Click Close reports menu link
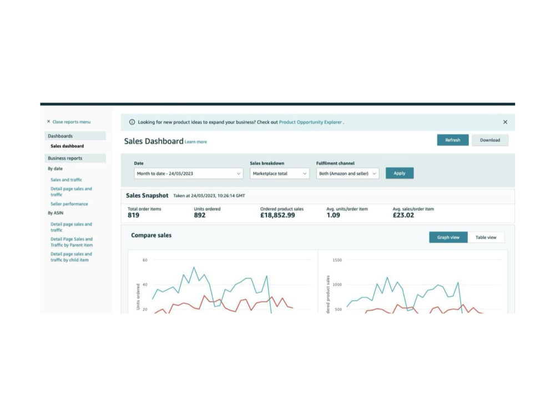555x416 pixels. pos(72,121)
